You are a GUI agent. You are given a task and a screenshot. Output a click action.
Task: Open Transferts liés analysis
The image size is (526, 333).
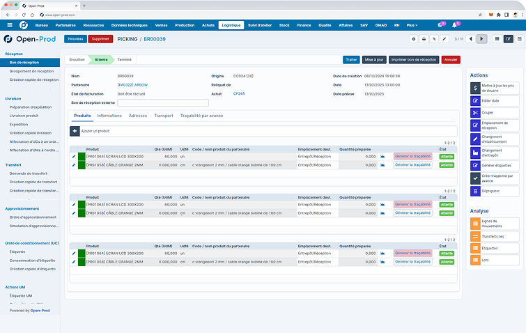[495, 236]
